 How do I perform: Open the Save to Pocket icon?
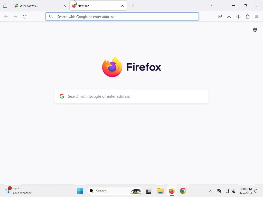click(220, 16)
